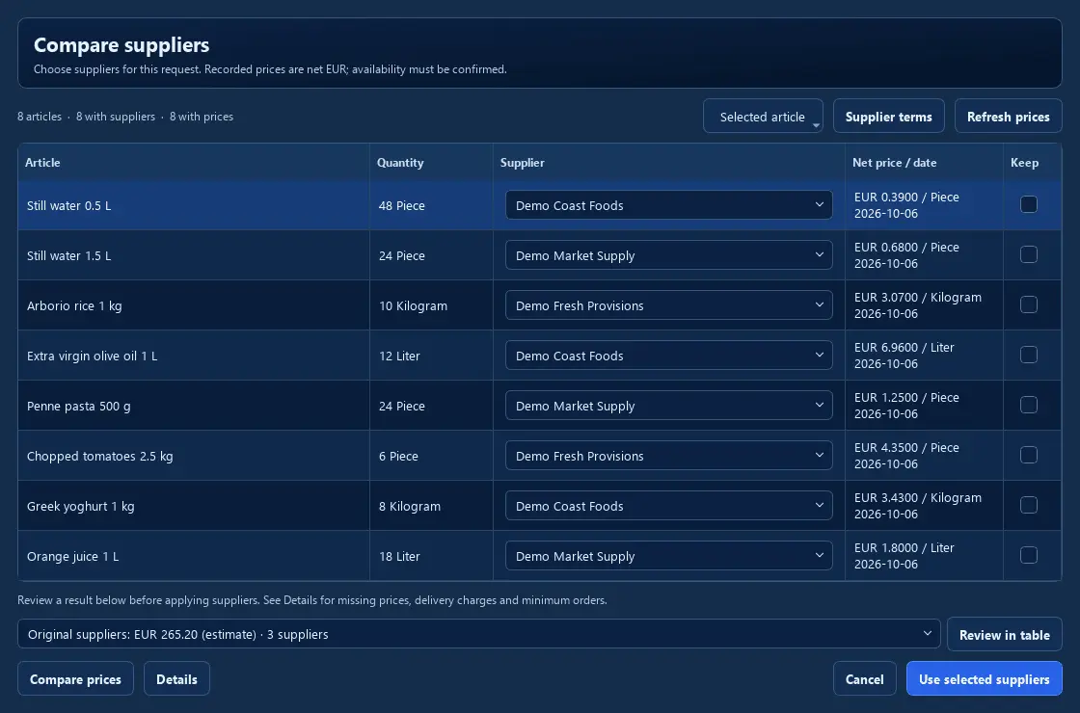
Task: Choose supplier for Orange juice 1 L
Action: tap(669, 556)
